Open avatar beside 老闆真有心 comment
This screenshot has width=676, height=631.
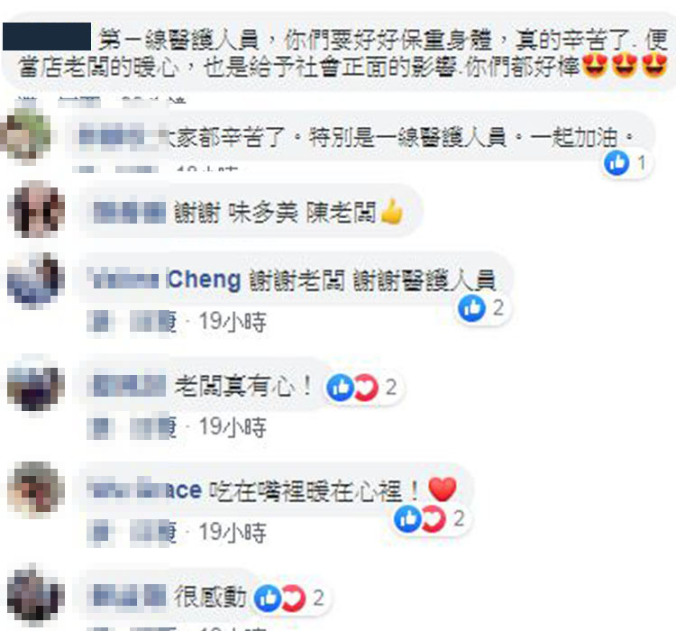pyautogui.click(x=36, y=383)
